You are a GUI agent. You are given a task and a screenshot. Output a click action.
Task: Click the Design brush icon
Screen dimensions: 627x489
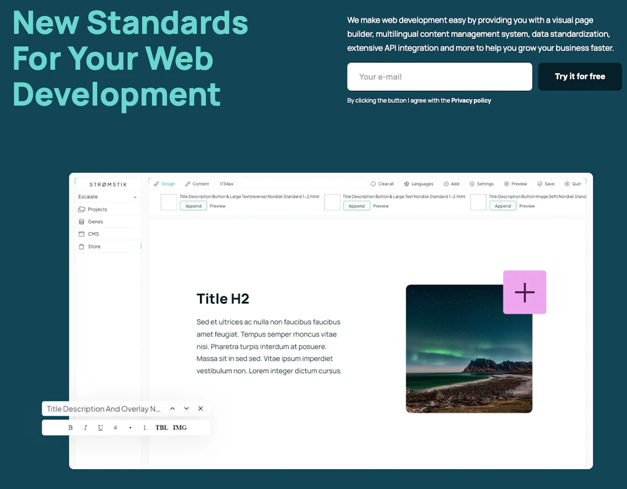tap(157, 184)
